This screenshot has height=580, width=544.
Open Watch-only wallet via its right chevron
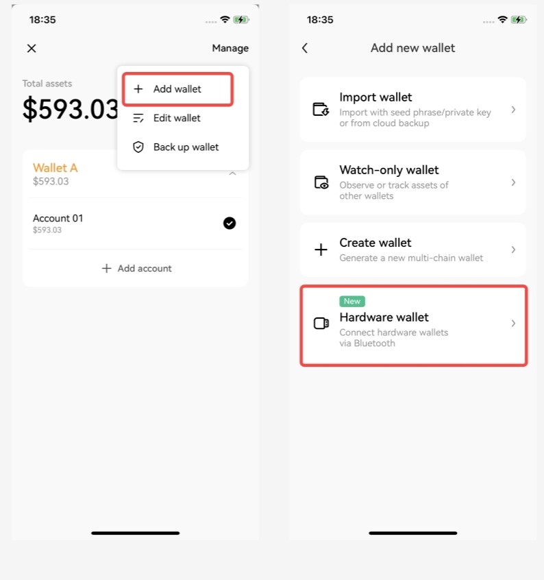(513, 182)
